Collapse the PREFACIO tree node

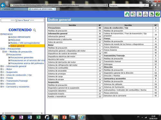pos(1,34)
